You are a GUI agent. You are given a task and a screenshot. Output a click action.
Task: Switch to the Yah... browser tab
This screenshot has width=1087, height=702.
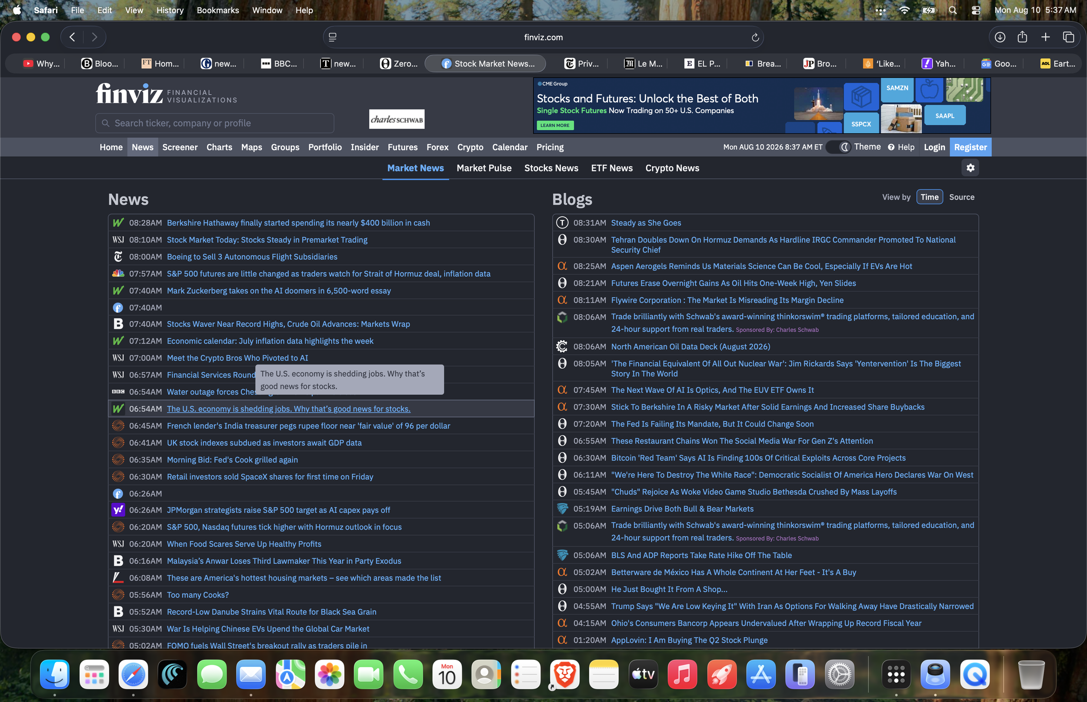tap(939, 64)
